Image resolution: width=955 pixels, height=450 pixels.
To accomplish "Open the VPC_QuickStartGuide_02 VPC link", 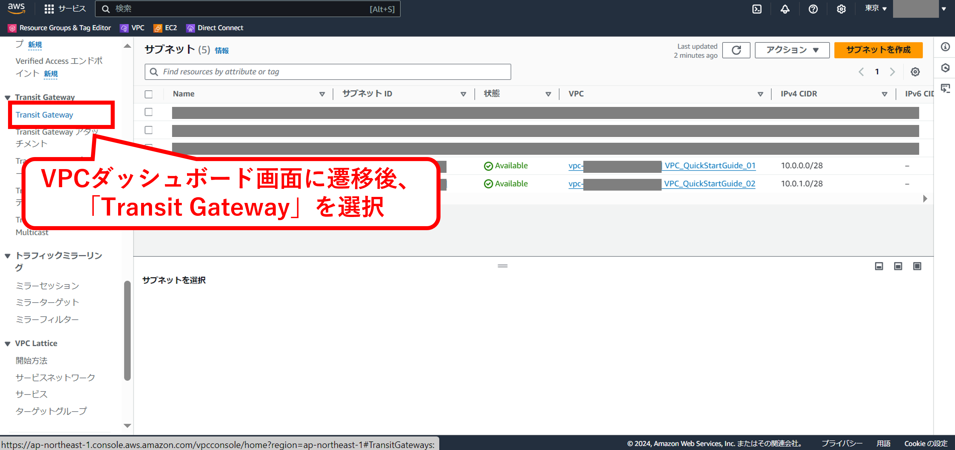I will [710, 184].
